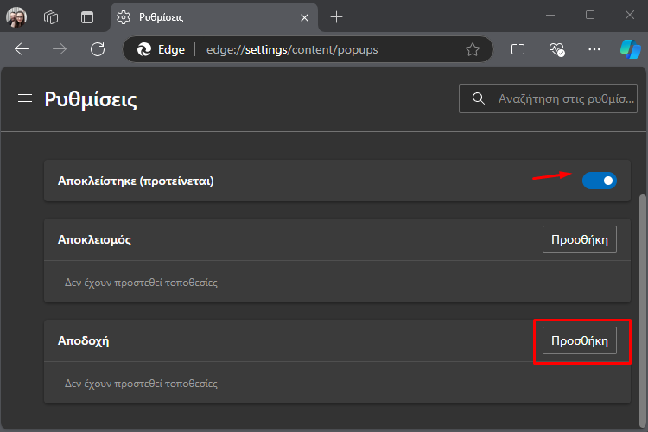Focus the Αναζήτηση στις ρυθμίσεις search box
Image resolution: width=648 pixels, height=432 pixels.
point(548,98)
